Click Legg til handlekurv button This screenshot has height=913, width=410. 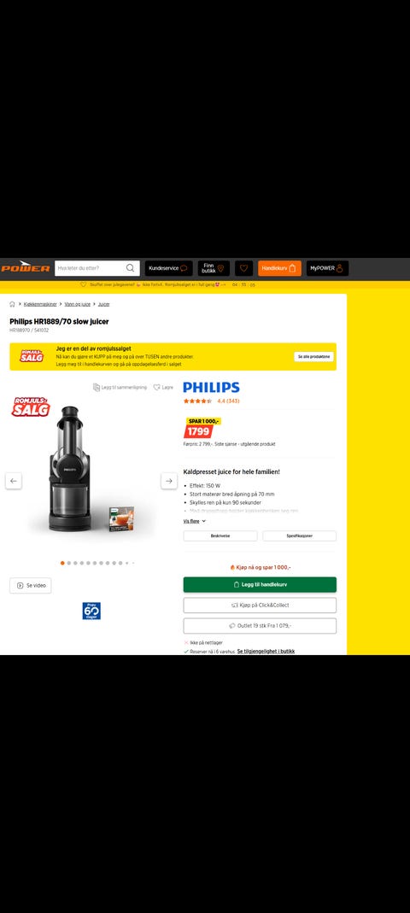[x=260, y=584]
